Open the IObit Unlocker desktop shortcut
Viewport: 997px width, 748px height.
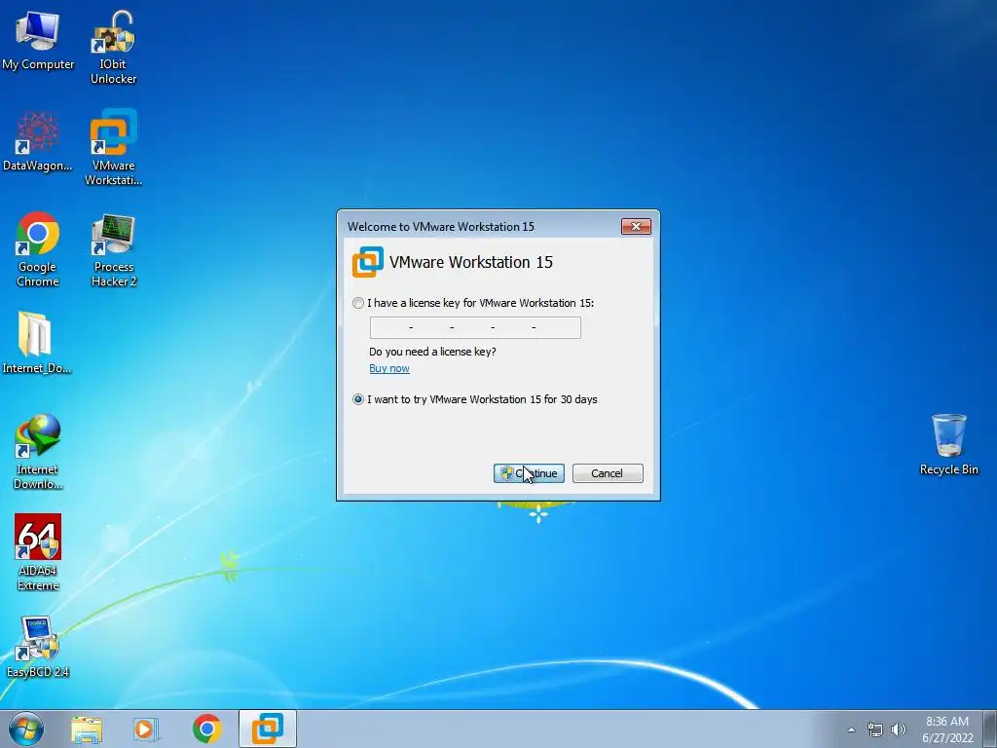113,48
